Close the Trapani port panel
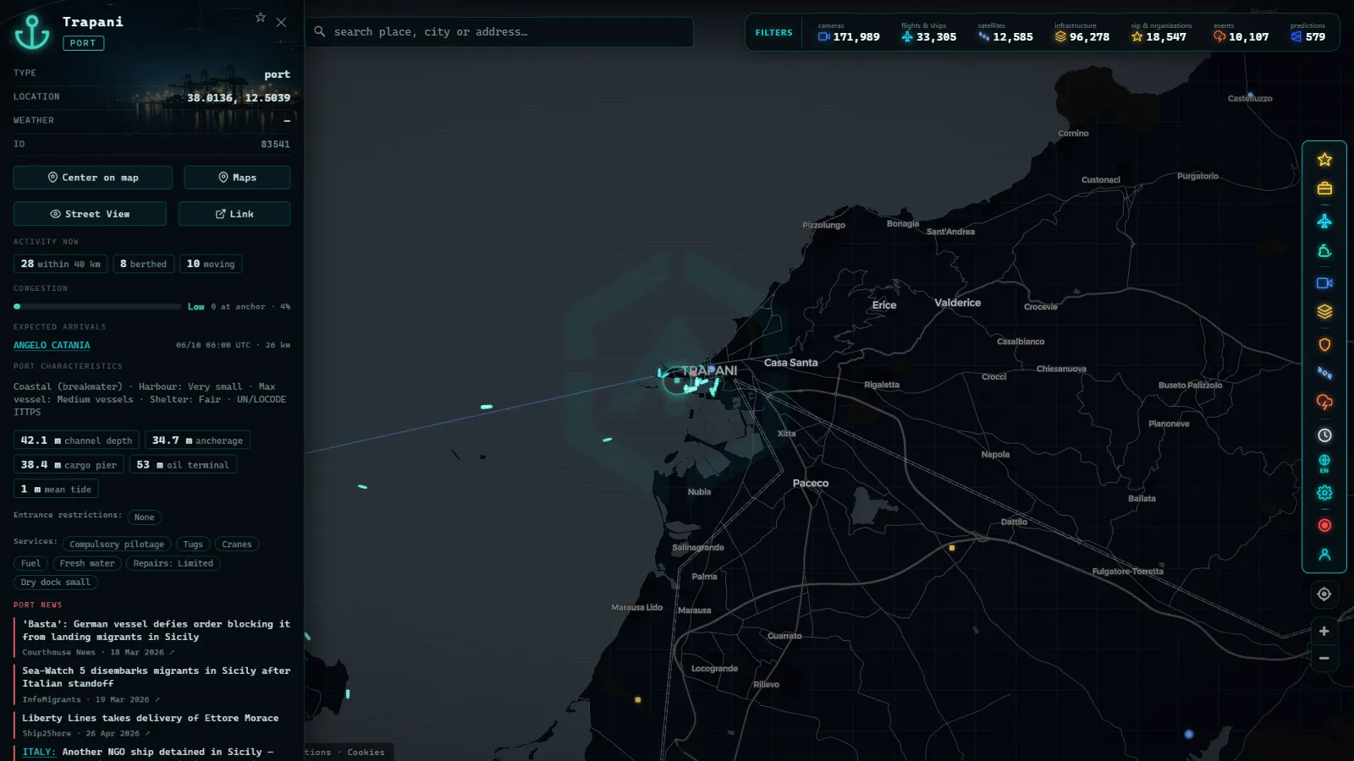Image resolution: width=1354 pixels, height=761 pixels. point(281,23)
